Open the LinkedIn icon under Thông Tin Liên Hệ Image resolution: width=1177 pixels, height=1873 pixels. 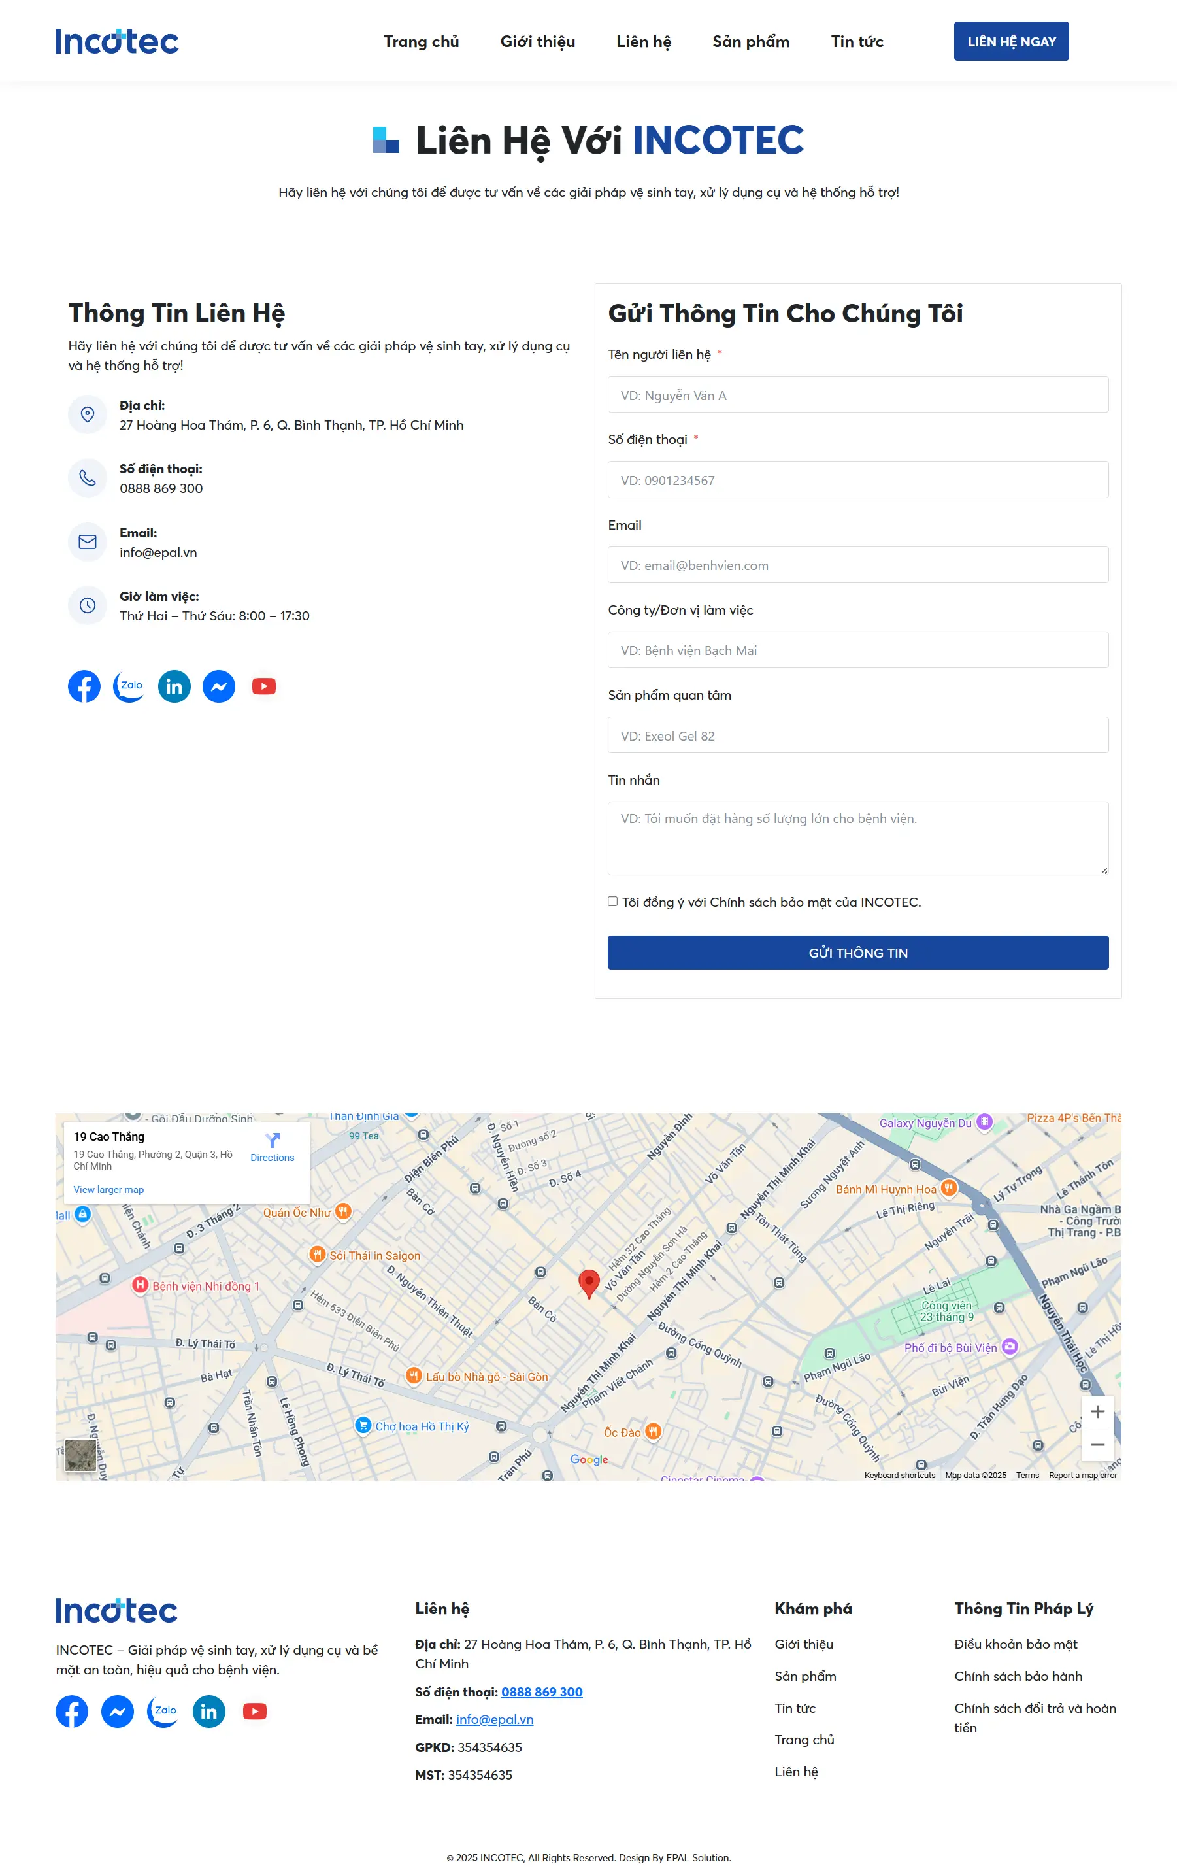pyautogui.click(x=174, y=686)
